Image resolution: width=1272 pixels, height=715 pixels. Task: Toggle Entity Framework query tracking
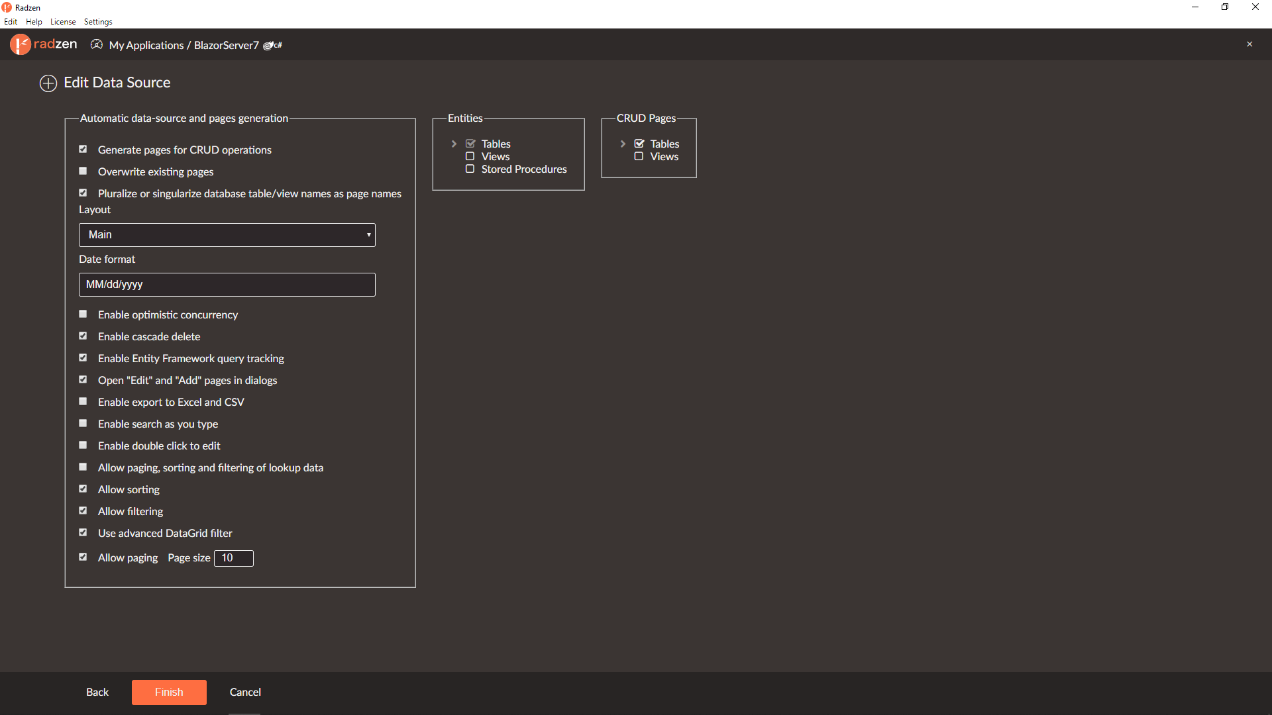pyautogui.click(x=83, y=358)
